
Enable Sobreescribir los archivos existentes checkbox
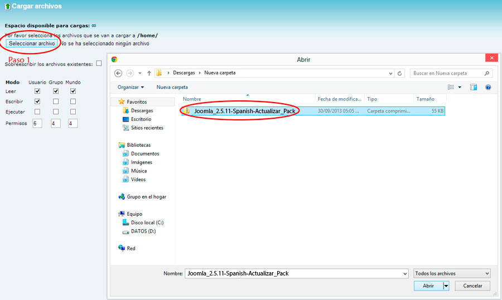99,64
